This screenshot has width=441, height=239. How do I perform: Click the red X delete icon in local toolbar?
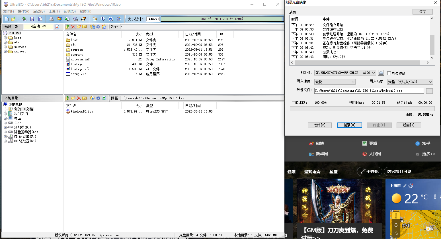[79, 98]
